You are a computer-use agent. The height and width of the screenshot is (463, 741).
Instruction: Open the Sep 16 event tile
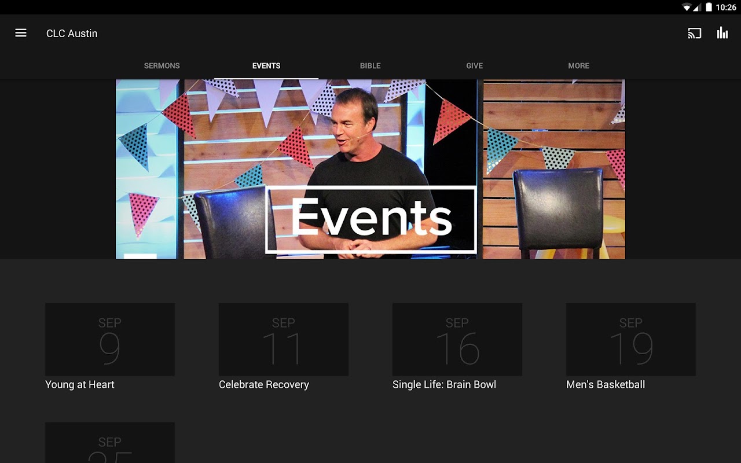point(457,340)
